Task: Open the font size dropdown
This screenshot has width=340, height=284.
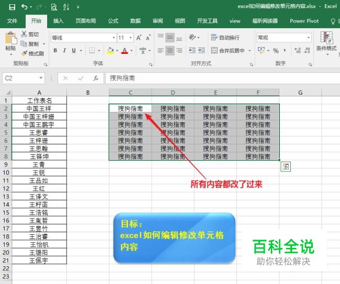Action: click(131, 38)
